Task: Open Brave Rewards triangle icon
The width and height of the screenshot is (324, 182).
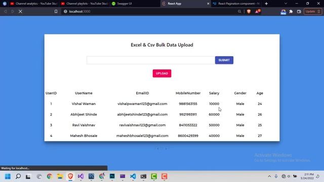Action: coord(257,11)
